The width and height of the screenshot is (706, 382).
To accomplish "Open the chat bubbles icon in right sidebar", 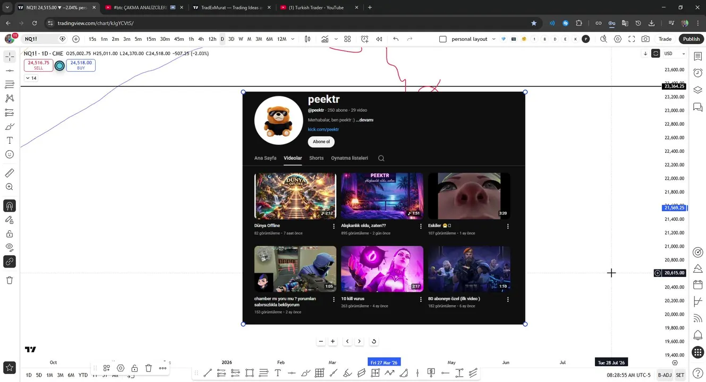I will pos(698,108).
